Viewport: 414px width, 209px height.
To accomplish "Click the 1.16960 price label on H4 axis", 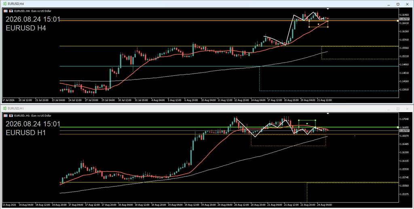I will pyautogui.click(x=404, y=15).
